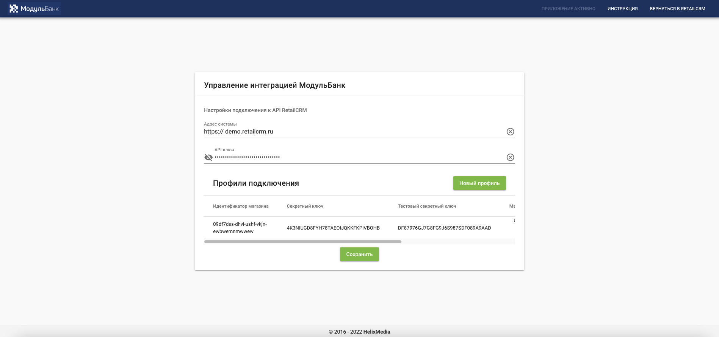Select the store ID cell 09df7dss-dhvi-ushf-vkjn-ewbwemnmwwew

240,228
